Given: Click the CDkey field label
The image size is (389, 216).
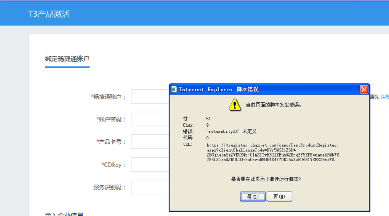Looking at the screenshot, I should tap(114, 165).
